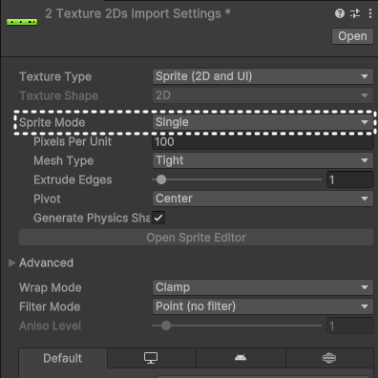Open the preset selector icon
The height and width of the screenshot is (378, 378).
tap(355, 13)
